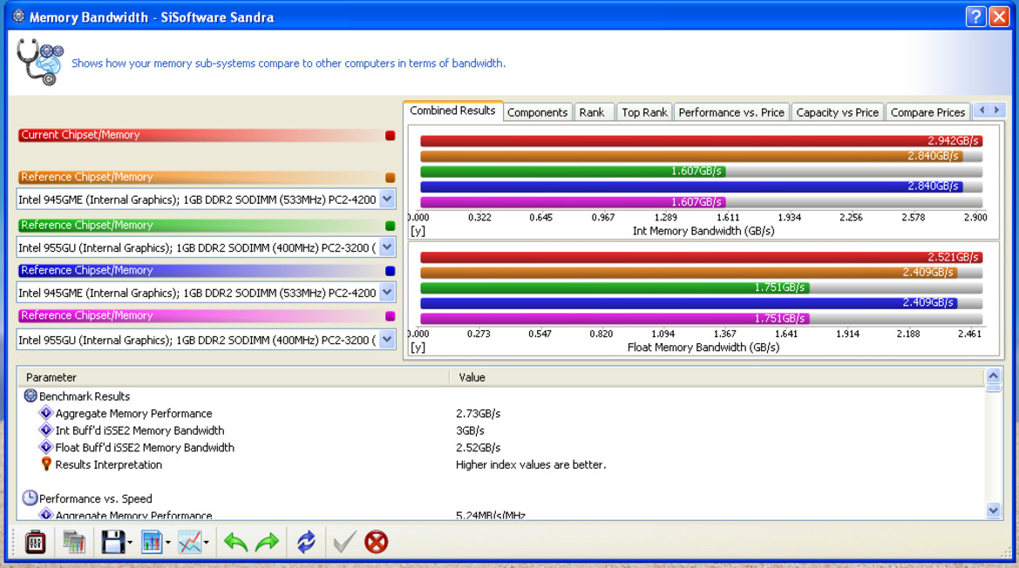Image resolution: width=1019 pixels, height=568 pixels.
Task: Click the line graph icon in the toolbar
Action: [x=190, y=541]
